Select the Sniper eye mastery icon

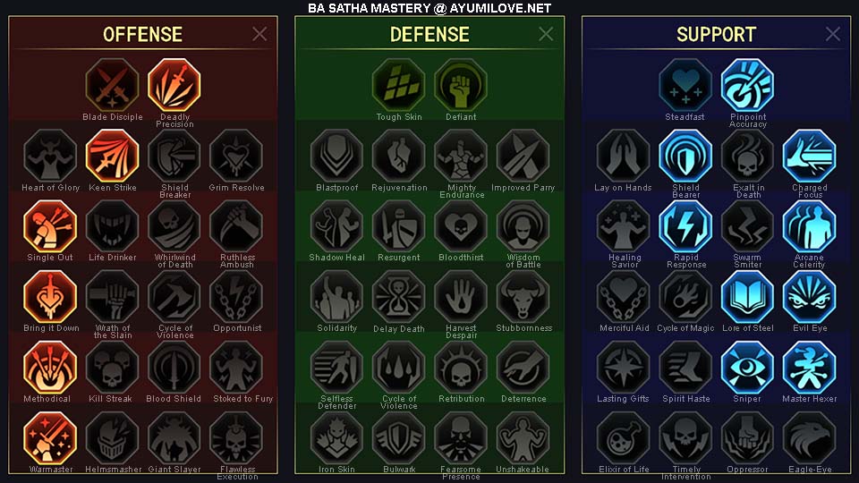(747, 368)
